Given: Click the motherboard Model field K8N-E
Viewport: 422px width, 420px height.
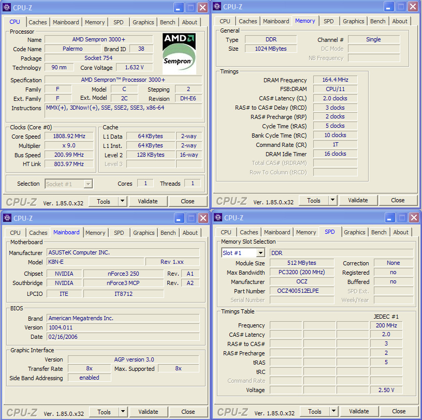Looking at the screenshot, I should (95, 262).
